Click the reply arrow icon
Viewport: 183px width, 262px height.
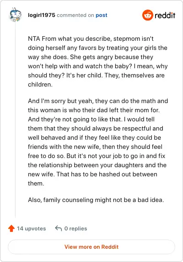pos(59,228)
